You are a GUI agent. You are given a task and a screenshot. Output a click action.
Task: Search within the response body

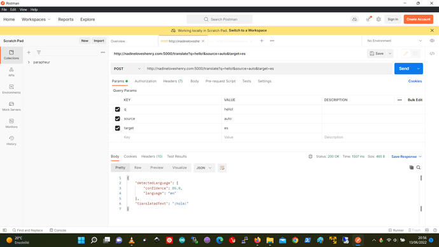(x=418, y=167)
